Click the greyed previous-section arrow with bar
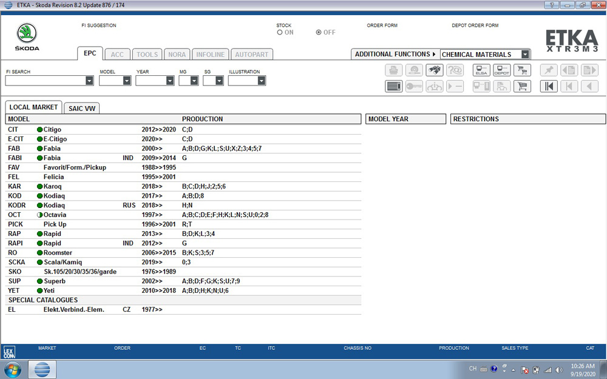The height and width of the screenshot is (379, 607). click(x=569, y=86)
